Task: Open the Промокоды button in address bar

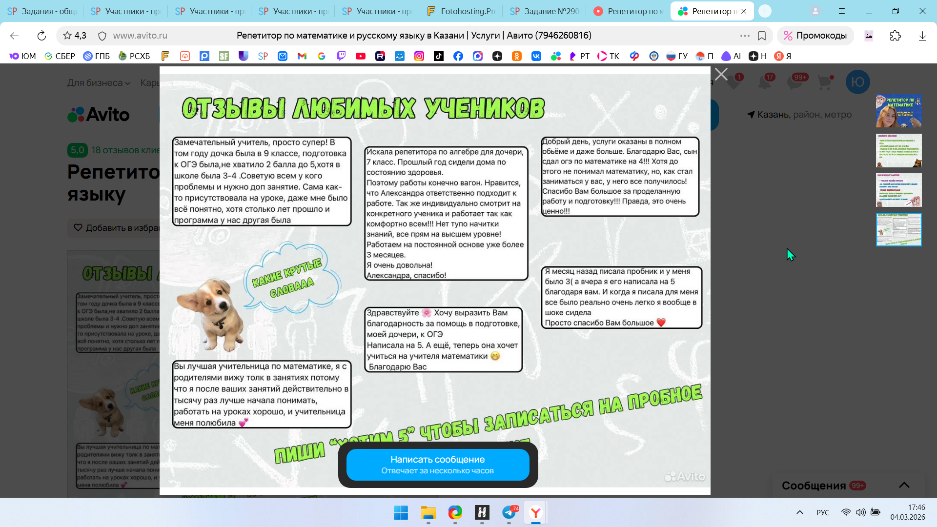Action: [815, 36]
